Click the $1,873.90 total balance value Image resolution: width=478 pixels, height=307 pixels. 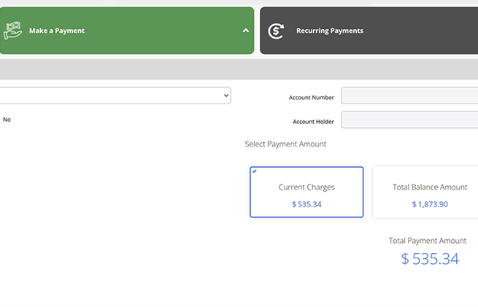click(429, 204)
